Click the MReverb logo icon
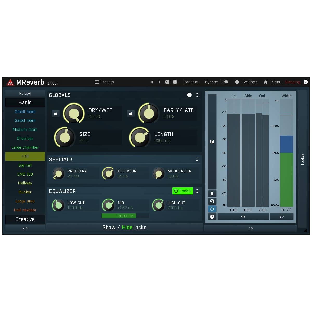The height and width of the screenshot is (312, 312). tap(10, 82)
